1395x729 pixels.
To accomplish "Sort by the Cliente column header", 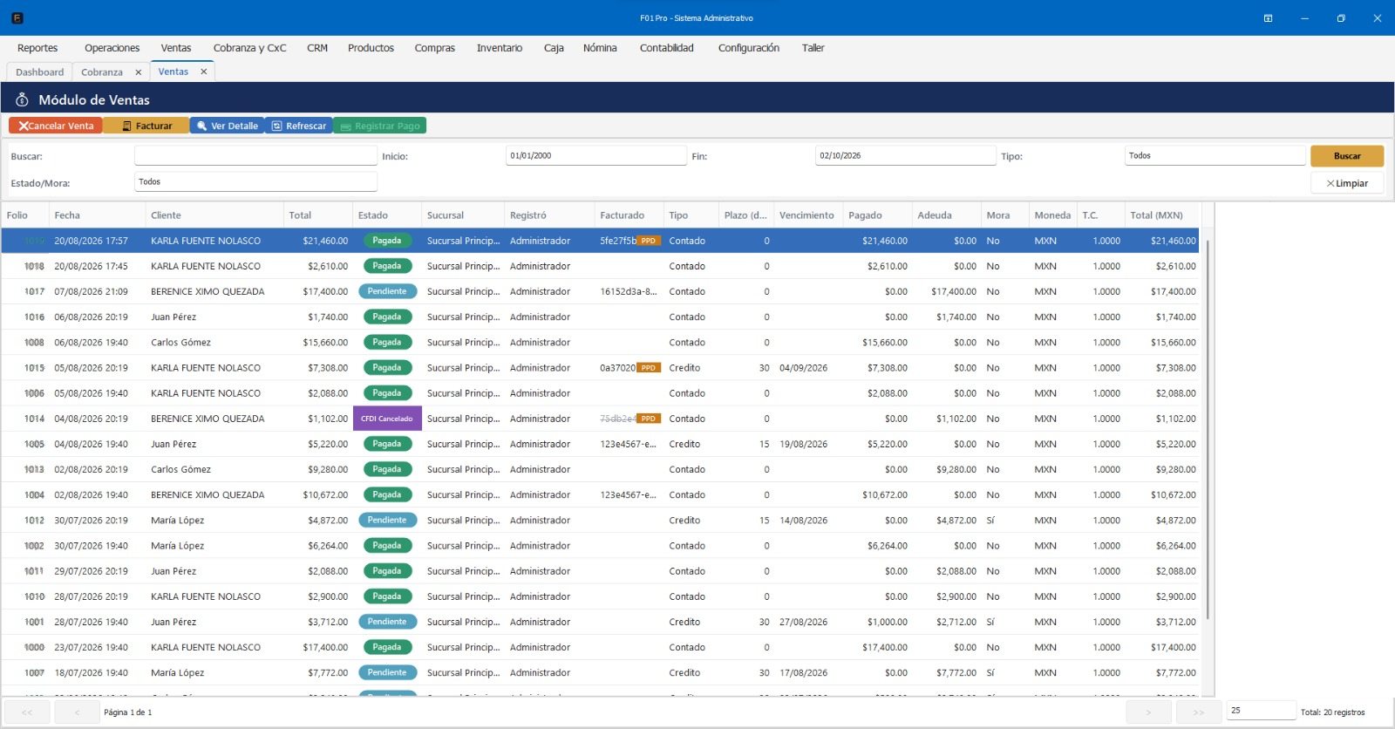I will (x=215, y=215).
